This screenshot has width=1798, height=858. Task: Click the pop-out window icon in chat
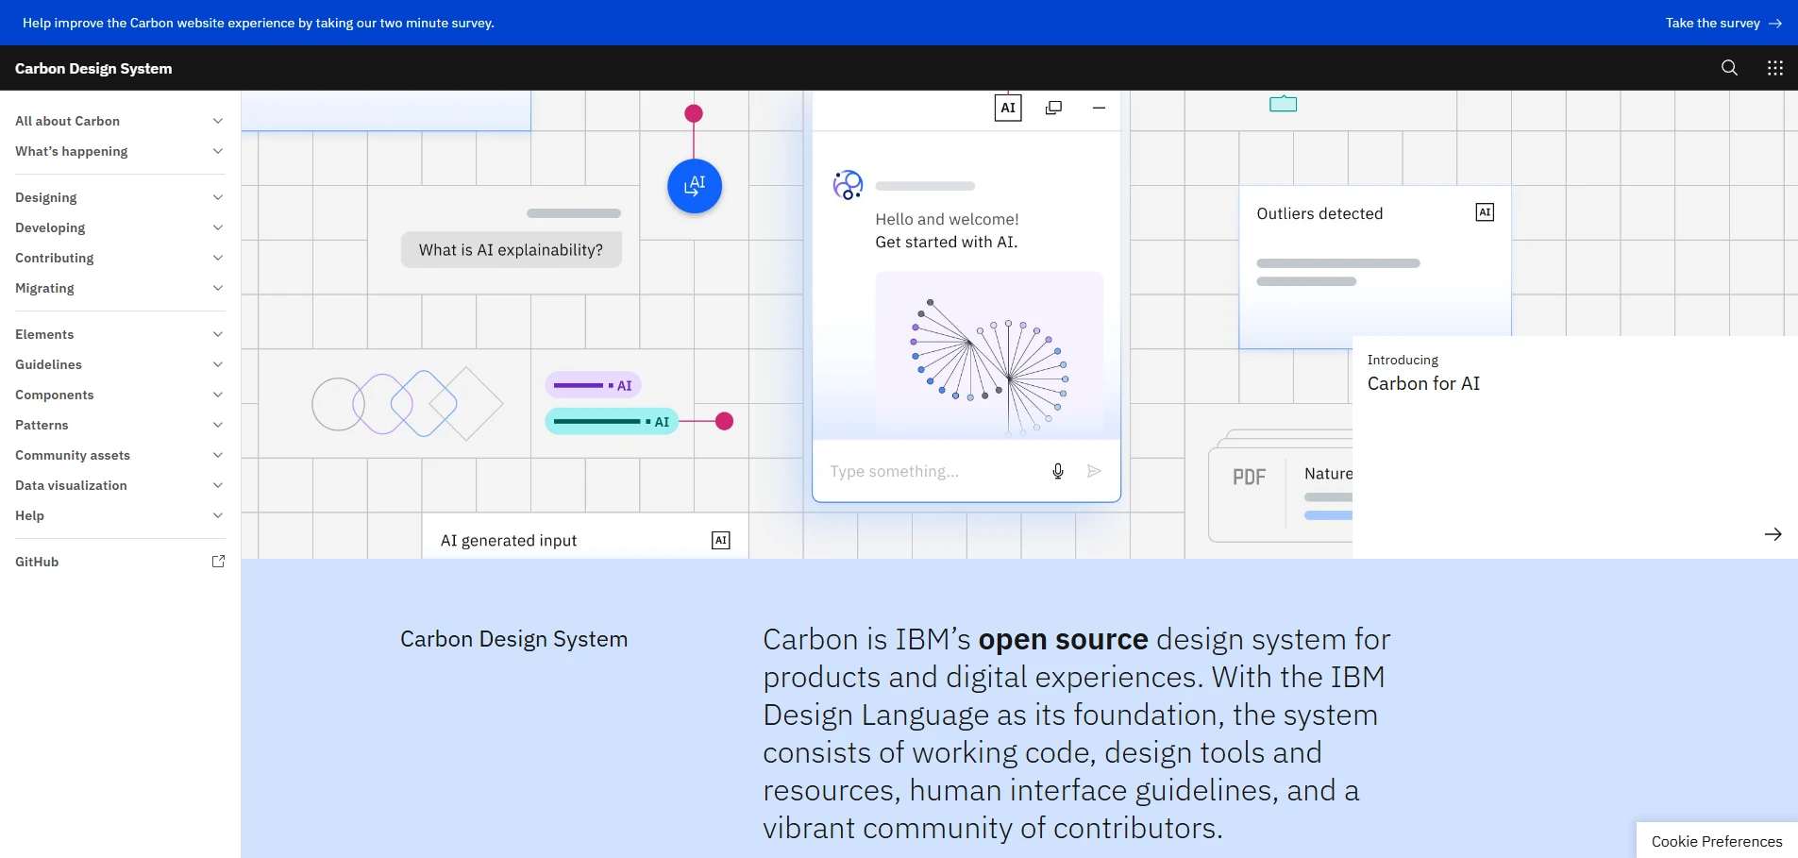tap(1053, 108)
